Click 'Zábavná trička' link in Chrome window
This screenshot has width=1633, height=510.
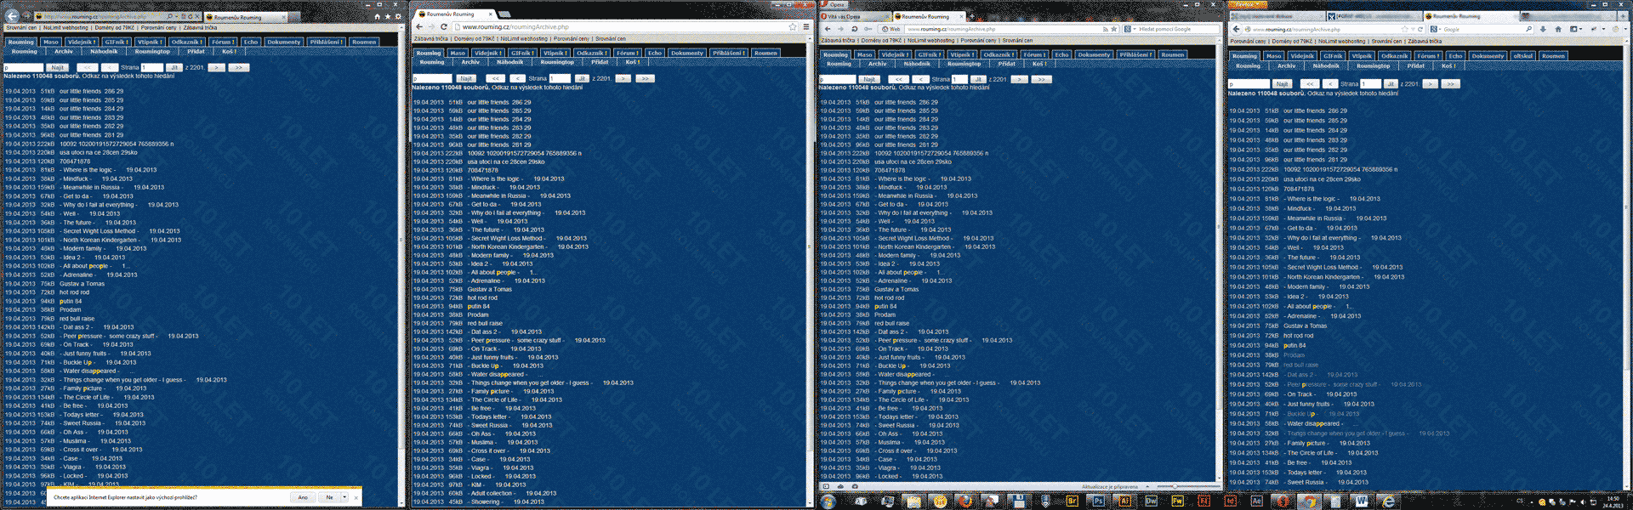[430, 38]
